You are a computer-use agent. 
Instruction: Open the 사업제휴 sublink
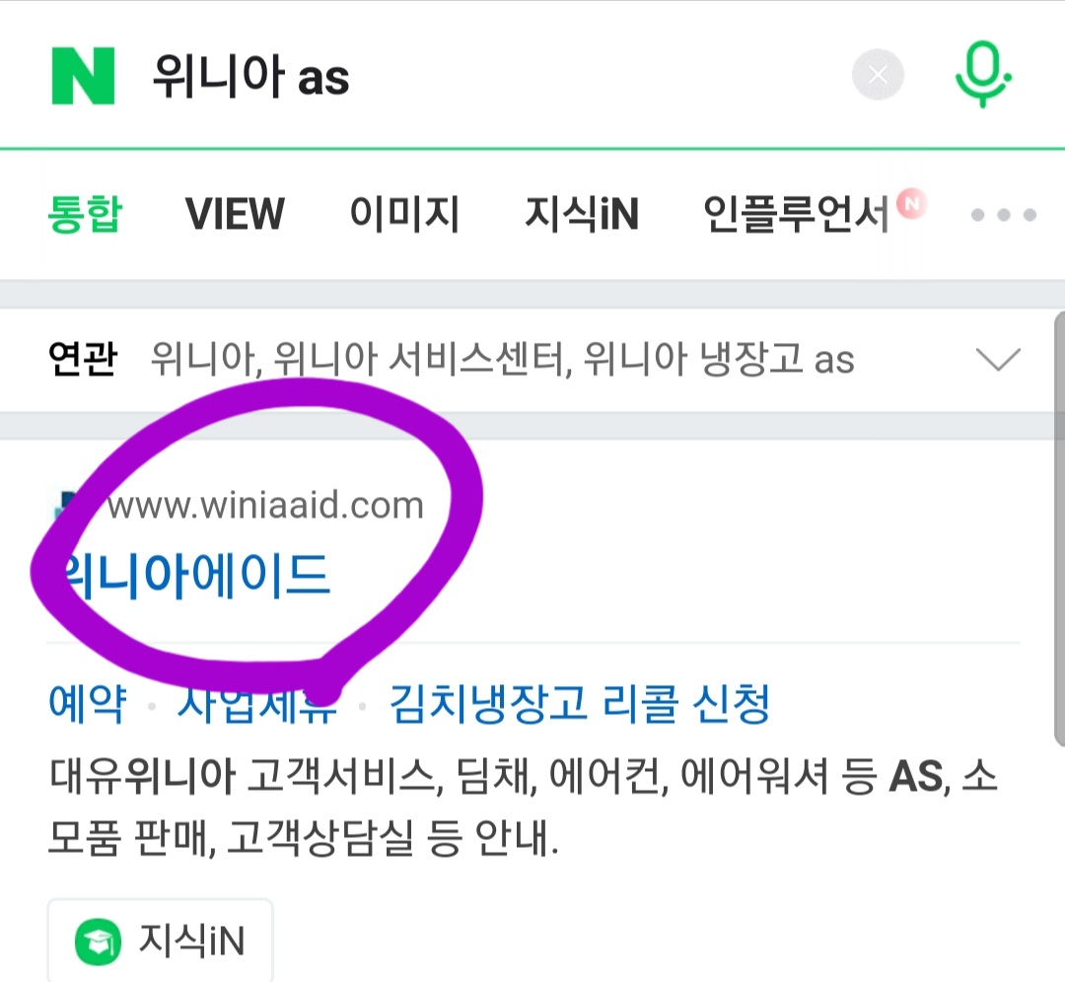click(x=256, y=703)
